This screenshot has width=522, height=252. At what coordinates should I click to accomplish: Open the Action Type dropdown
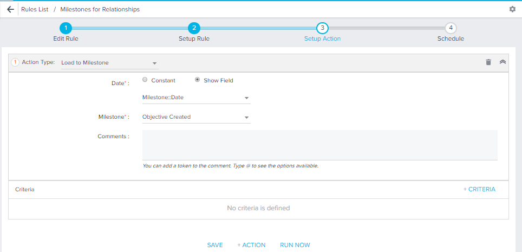pyautogui.click(x=109, y=63)
